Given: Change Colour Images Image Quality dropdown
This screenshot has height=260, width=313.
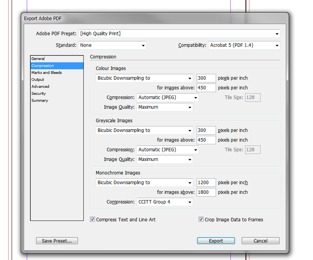Looking at the screenshot, I should click(x=165, y=107).
